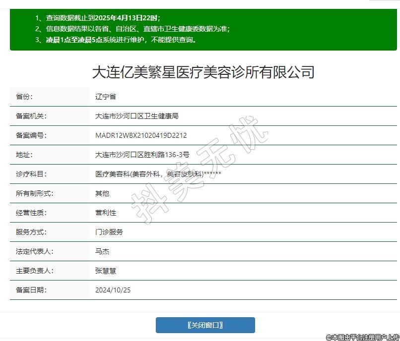Click the 法定代表人 row label
The height and width of the screenshot is (341, 400).
pyautogui.click(x=34, y=251)
